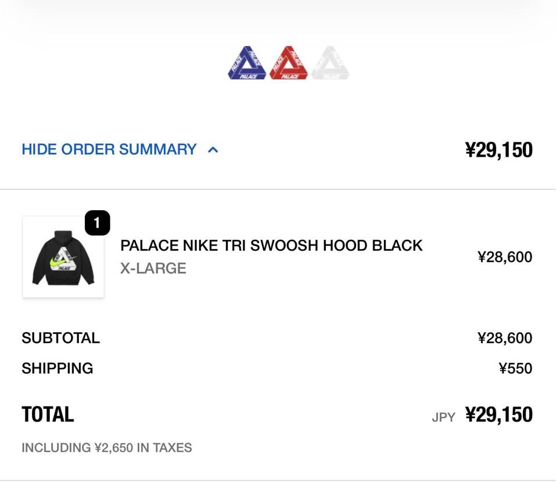Click the ¥29,150 amount beside Hide Order Summary

click(x=498, y=150)
